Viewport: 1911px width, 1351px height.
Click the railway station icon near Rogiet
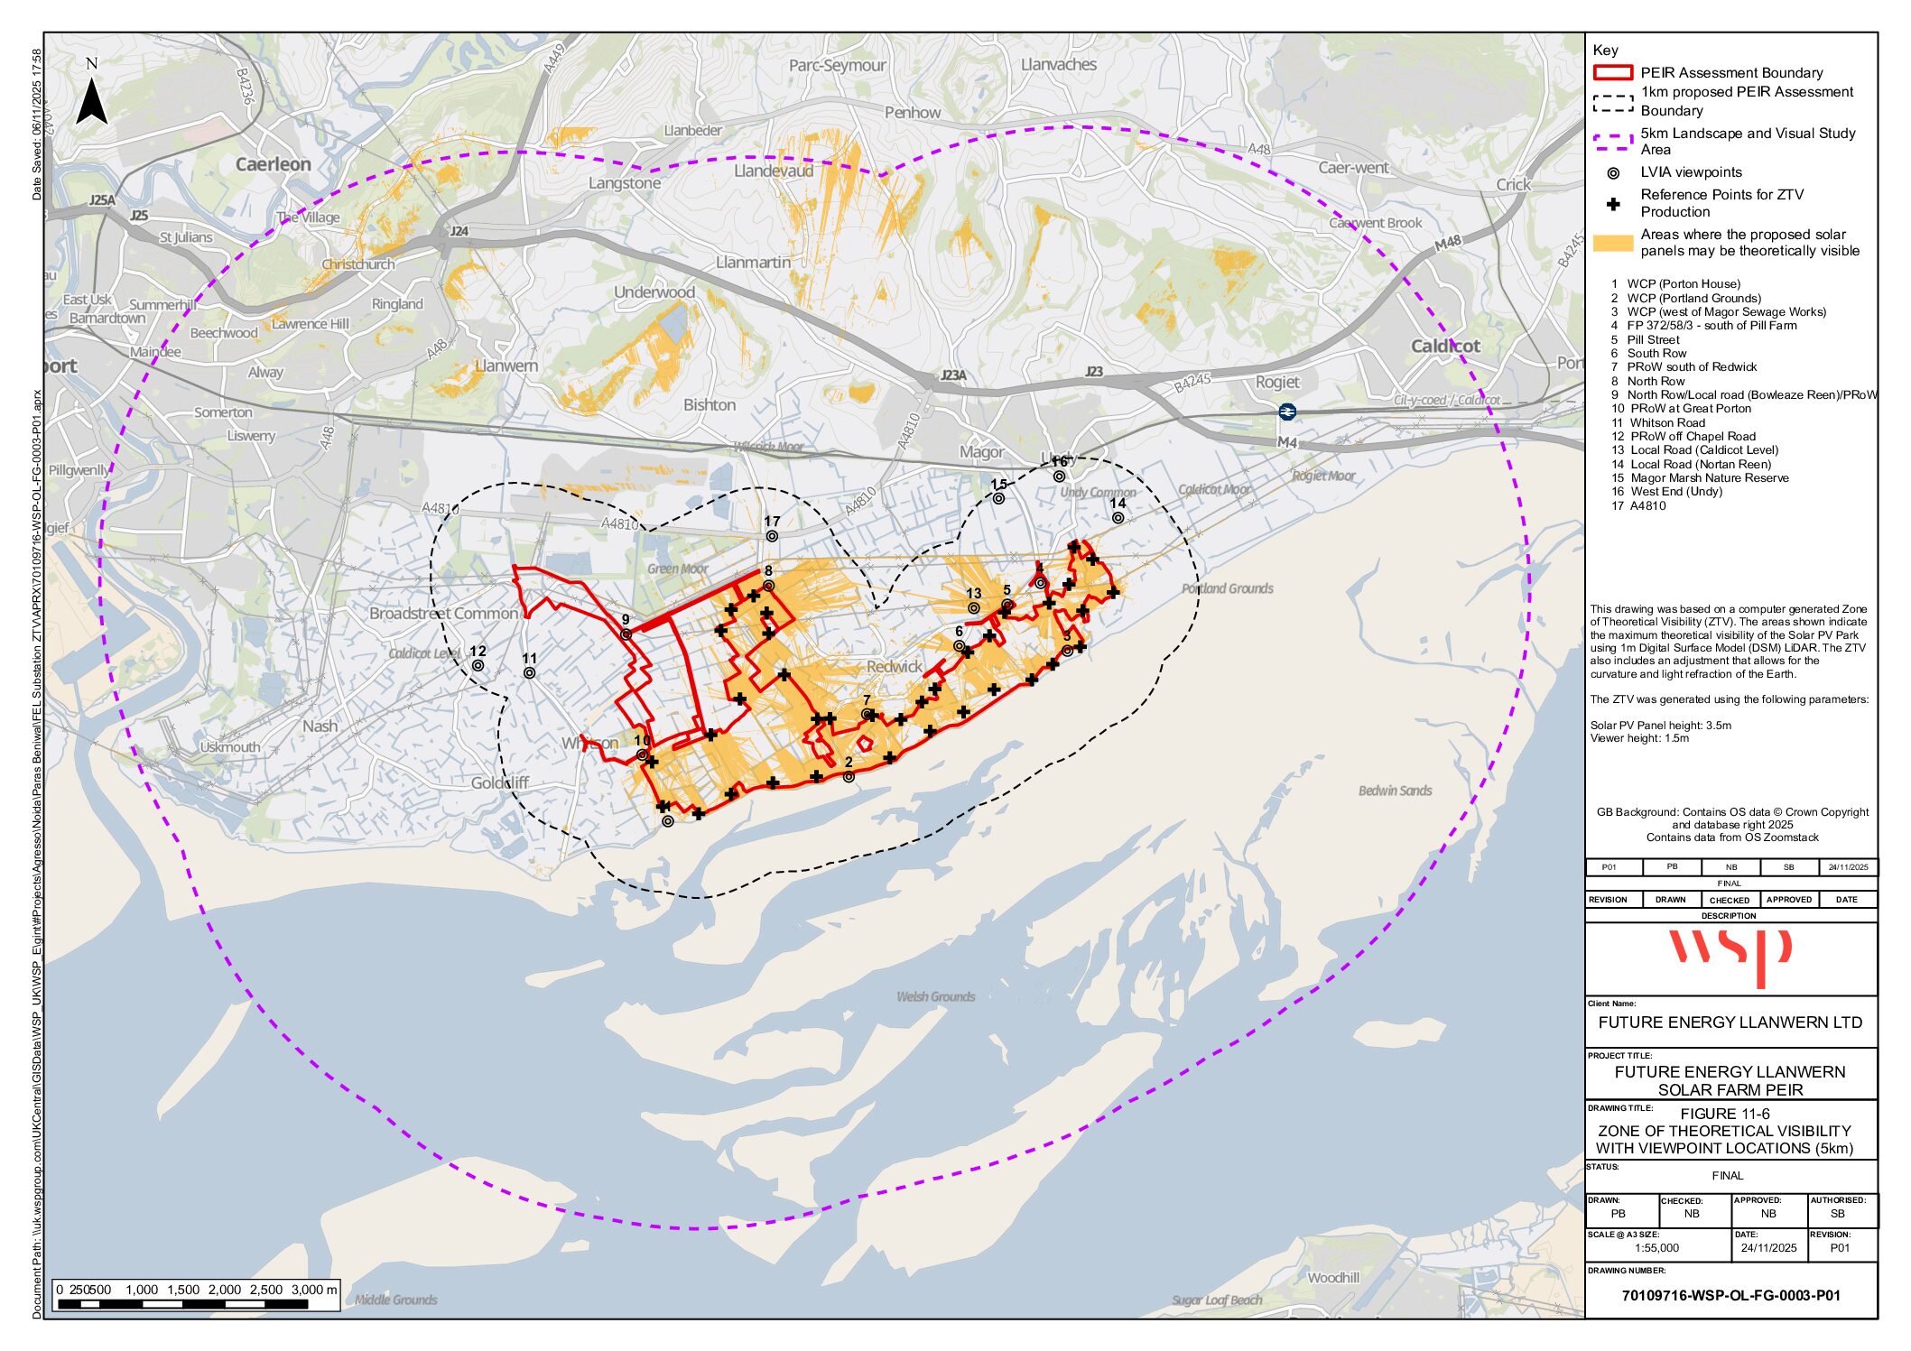tap(1287, 412)
